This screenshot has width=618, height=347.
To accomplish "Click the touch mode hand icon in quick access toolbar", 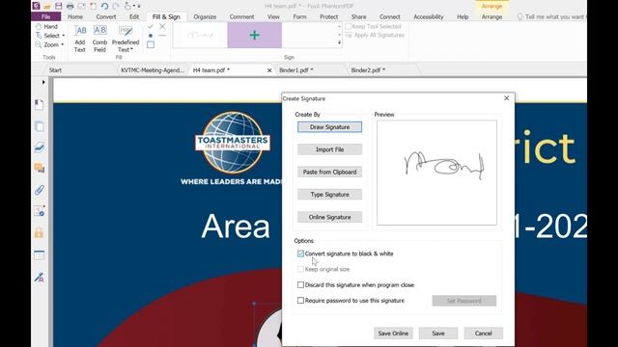I will (127, 6).
